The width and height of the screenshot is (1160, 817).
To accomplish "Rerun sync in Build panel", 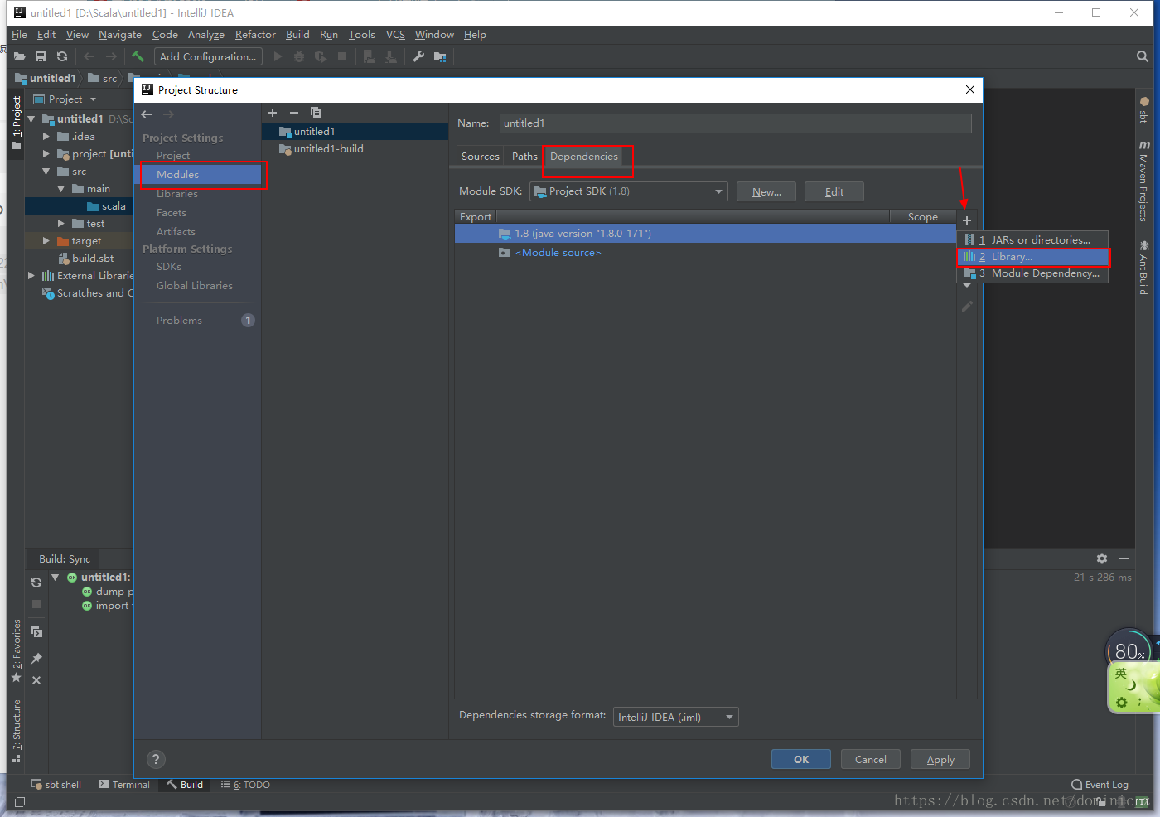I will [36, 583].
